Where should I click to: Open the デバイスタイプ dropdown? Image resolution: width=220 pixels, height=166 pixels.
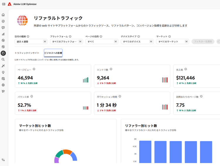(x=137, y=42)
